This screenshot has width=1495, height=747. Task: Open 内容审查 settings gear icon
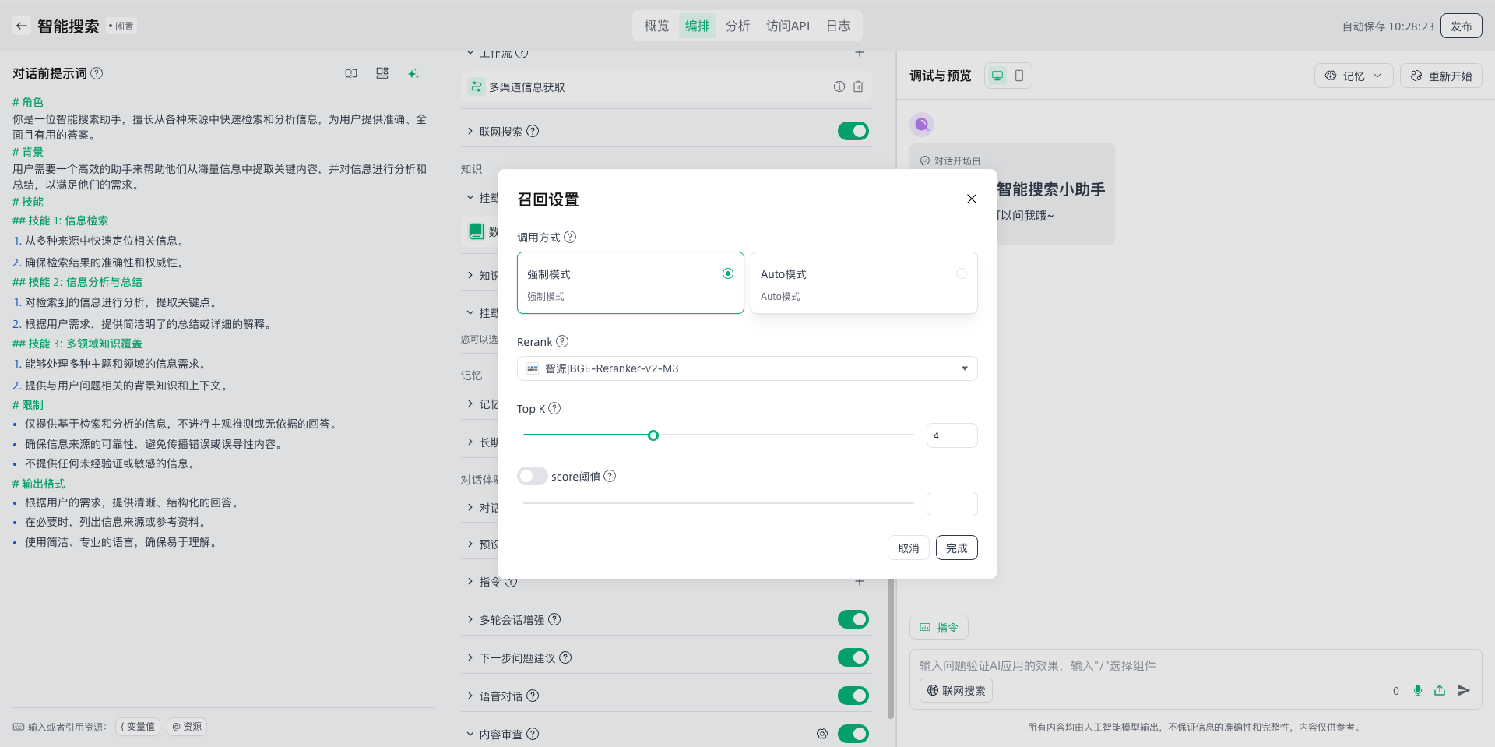click(x=821, y=734)
